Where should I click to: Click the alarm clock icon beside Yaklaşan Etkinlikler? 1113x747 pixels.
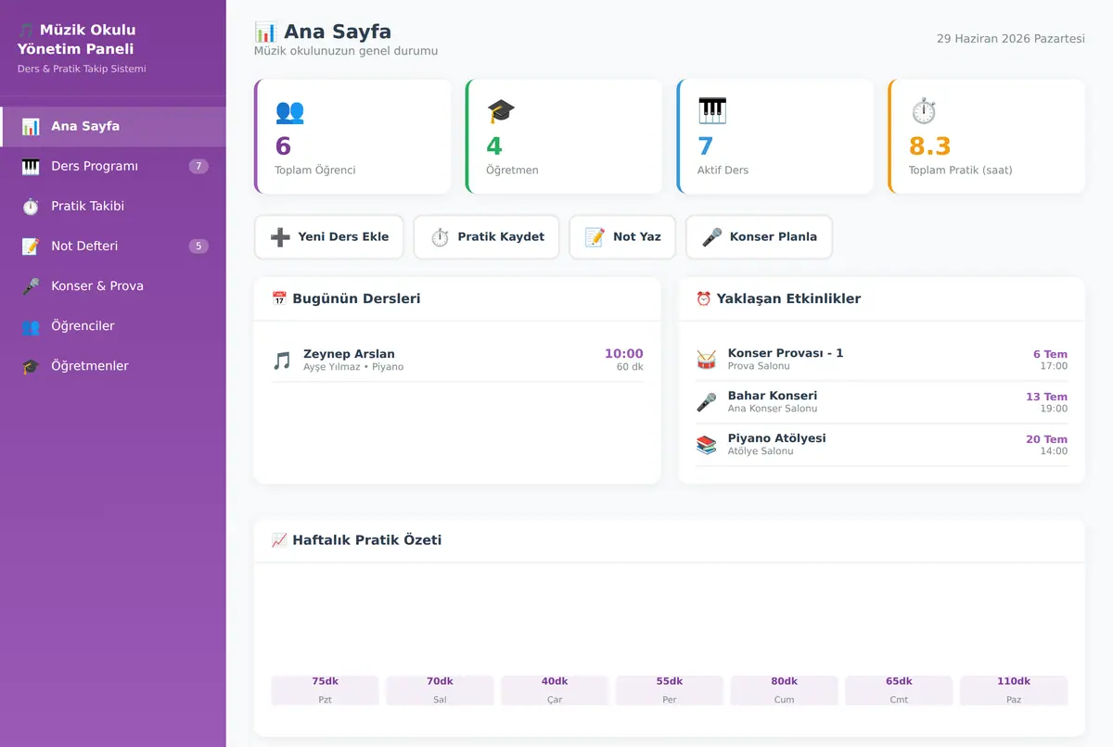click(704, 298)
